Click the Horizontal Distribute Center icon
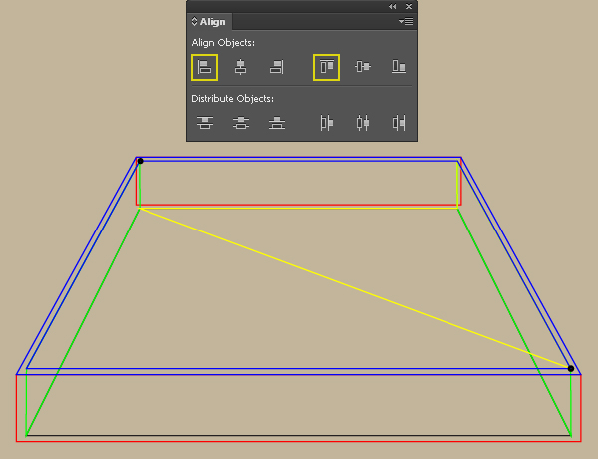This screenshot has width=598, height=459. click(x=363, y=123)
